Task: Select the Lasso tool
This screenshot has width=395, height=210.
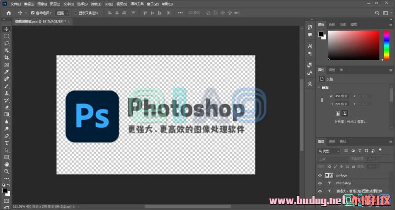Action: (x=6, y=43)
